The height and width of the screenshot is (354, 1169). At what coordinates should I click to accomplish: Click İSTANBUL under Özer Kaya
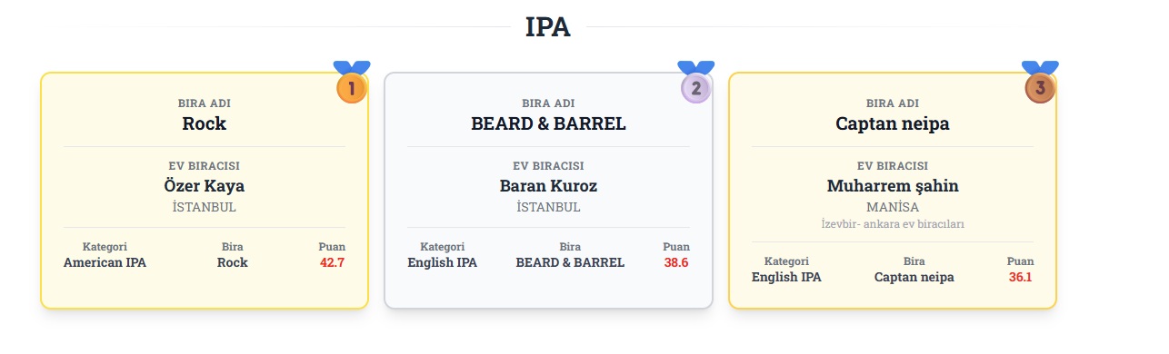[x=205, y=207]
